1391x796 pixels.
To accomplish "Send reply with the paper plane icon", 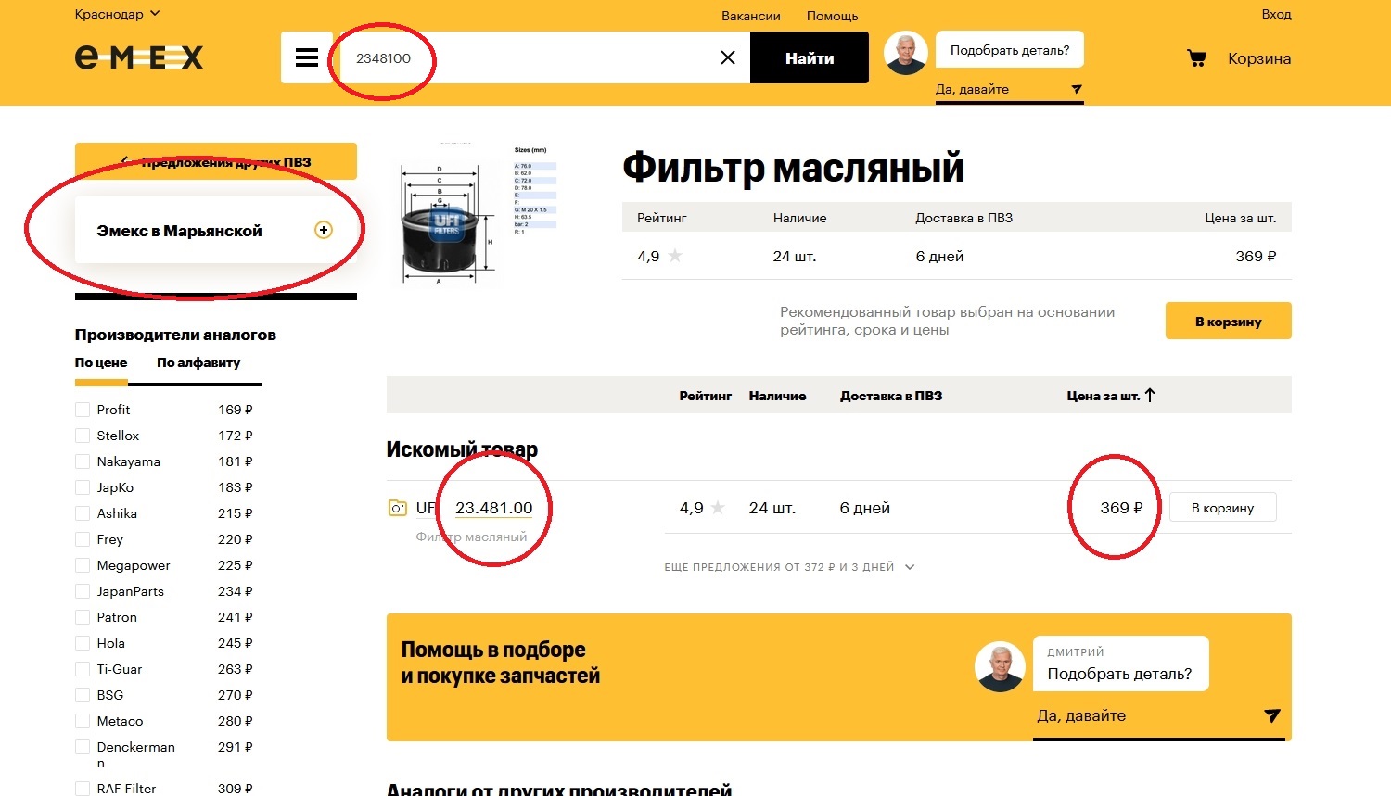I will 1272,715.
